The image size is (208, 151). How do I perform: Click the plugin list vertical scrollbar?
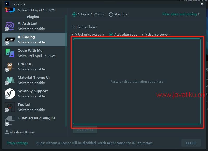tap(66, 70)
